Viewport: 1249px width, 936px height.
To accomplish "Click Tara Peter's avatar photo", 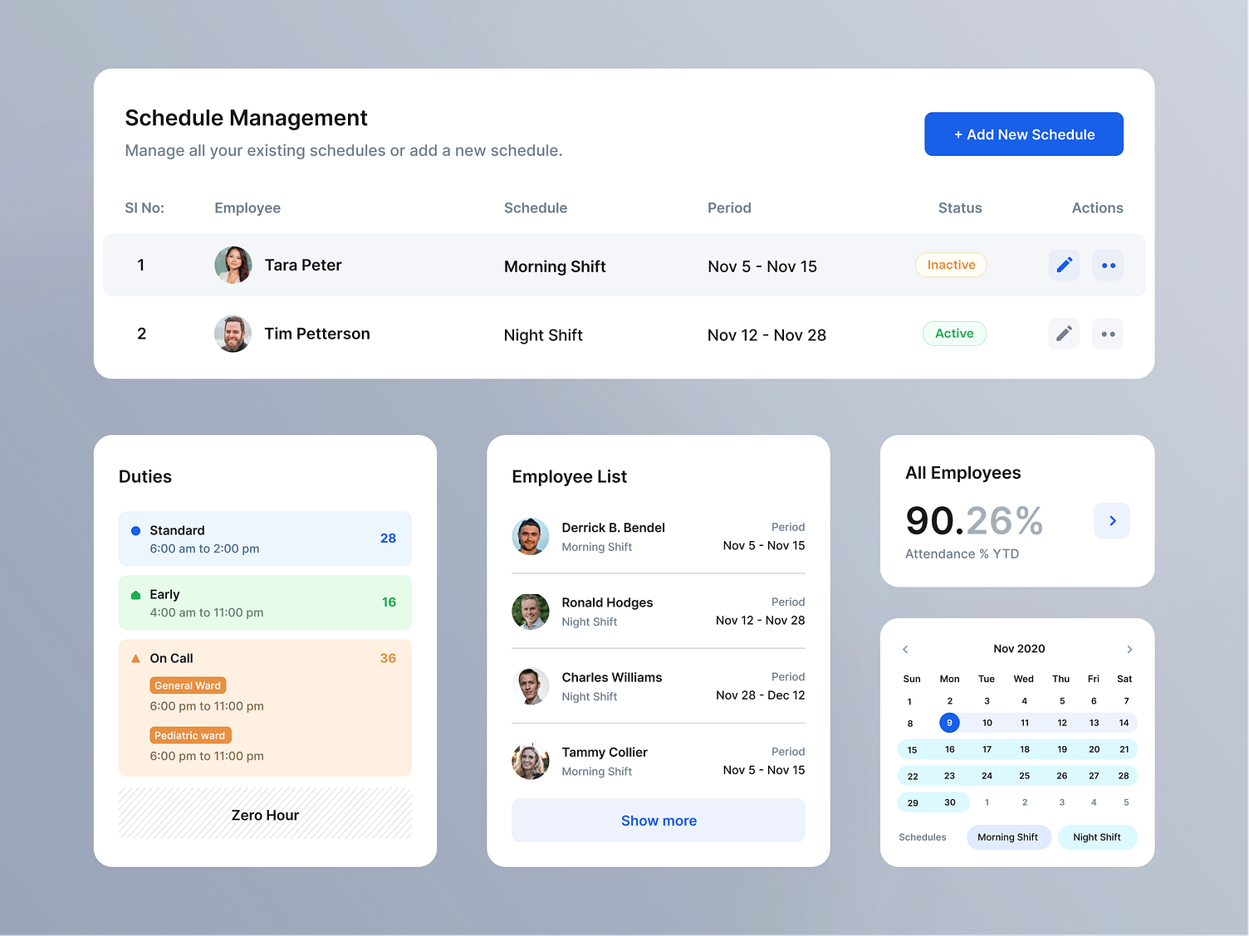I will tap(233, 265).
